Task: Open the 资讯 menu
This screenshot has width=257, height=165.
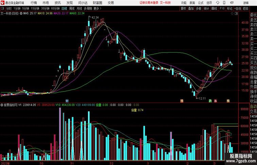Action: (x=57, y=3)
